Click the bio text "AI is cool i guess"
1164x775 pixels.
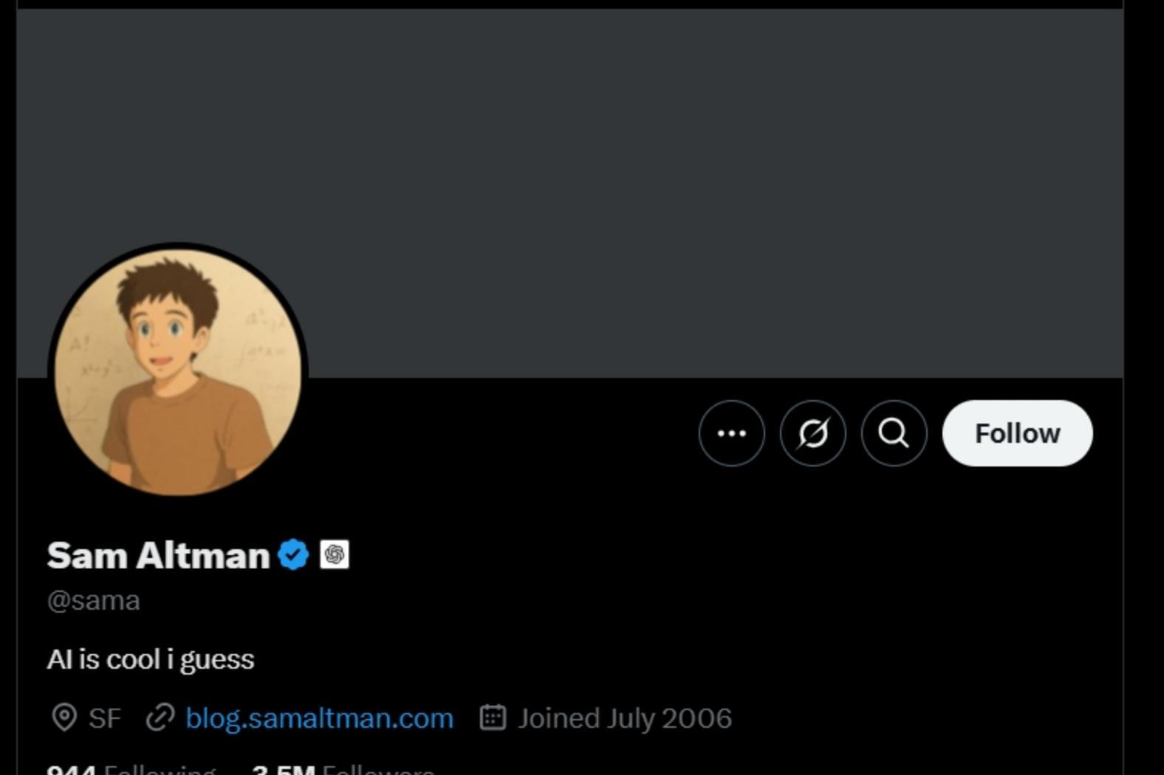tap(151, 659)
